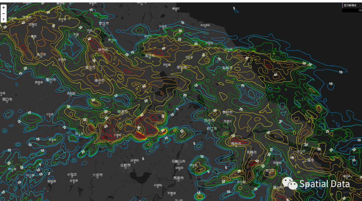Click the 上海市 city label

coord(309,160)
